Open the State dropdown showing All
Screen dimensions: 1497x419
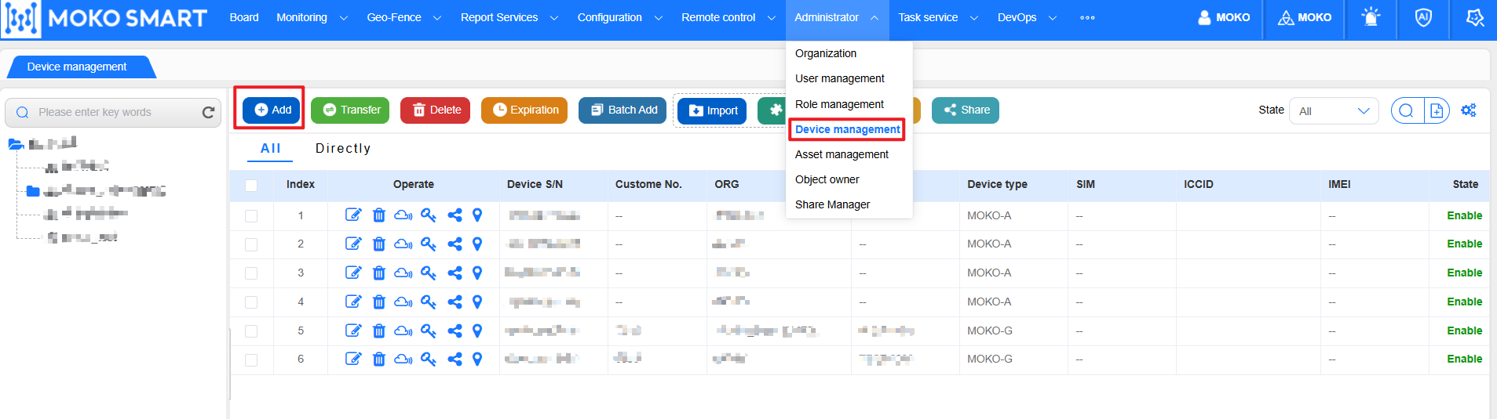[x=1334, y=111]
